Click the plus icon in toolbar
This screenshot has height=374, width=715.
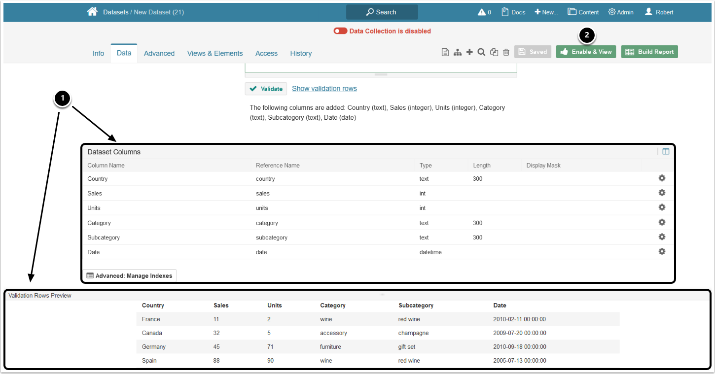[x=469, y=52]
